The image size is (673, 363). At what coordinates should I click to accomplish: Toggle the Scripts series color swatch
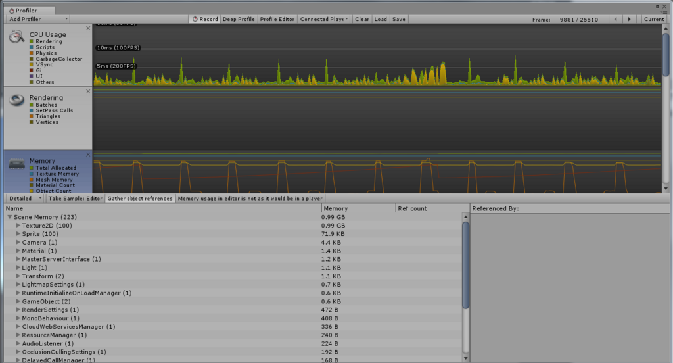[32, 47]
